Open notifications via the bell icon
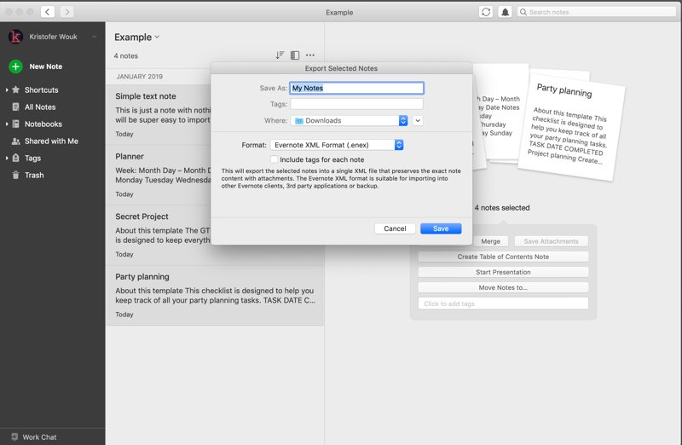The width and height of the screenshot is (682, 445). click(505, 12)
